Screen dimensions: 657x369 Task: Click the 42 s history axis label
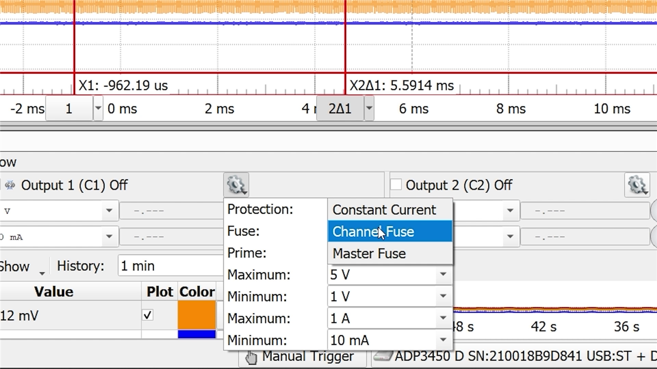click(x=544, y=327)
